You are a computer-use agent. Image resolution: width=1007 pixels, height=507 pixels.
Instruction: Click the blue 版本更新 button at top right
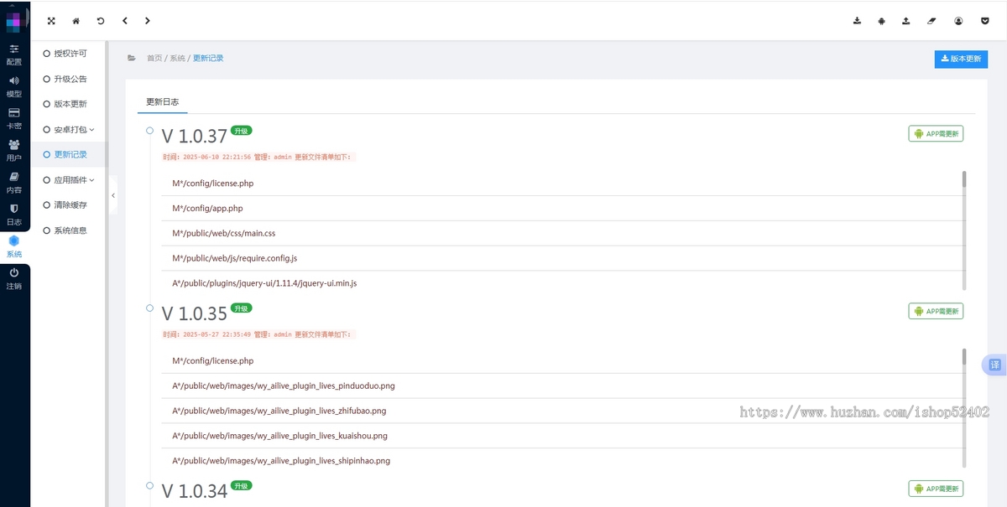[961, 59]
